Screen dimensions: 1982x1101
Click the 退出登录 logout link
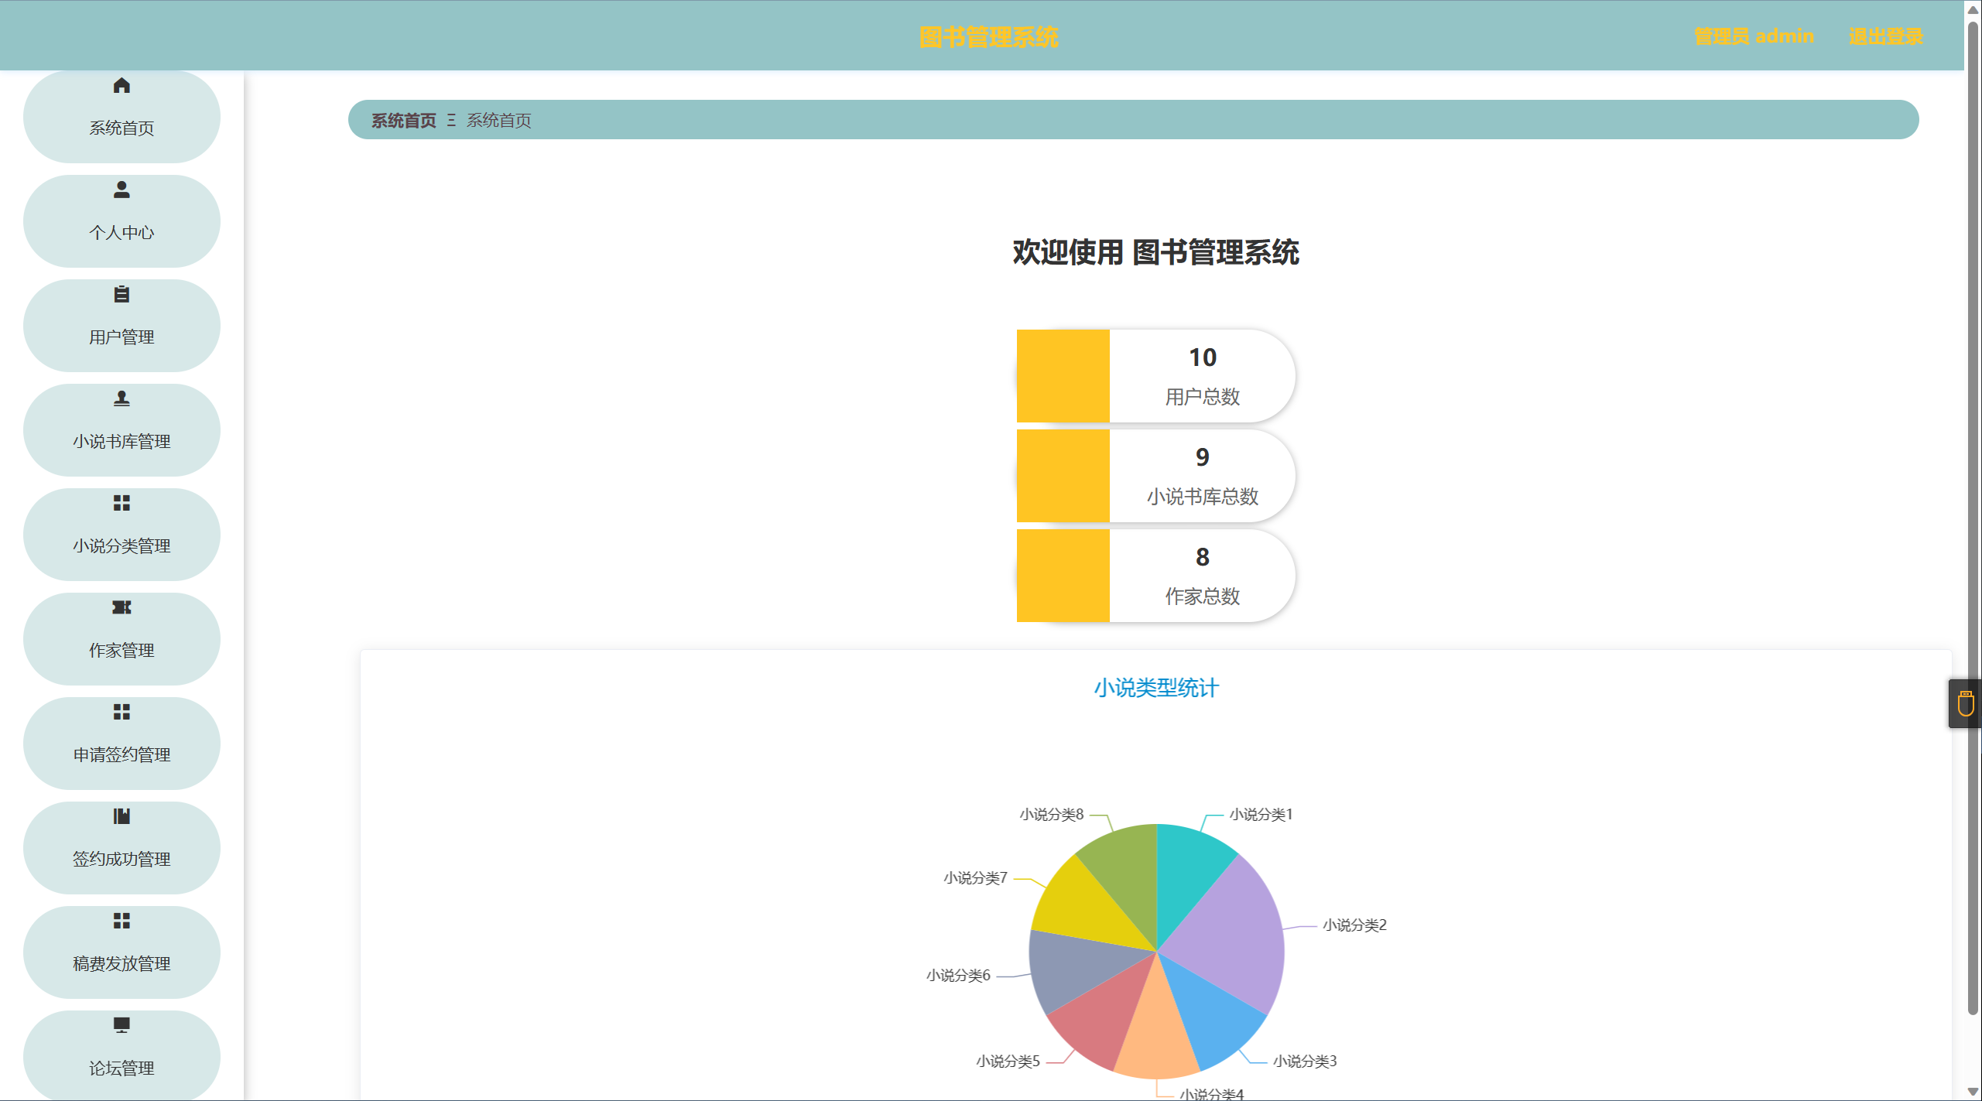point(1885,36)
